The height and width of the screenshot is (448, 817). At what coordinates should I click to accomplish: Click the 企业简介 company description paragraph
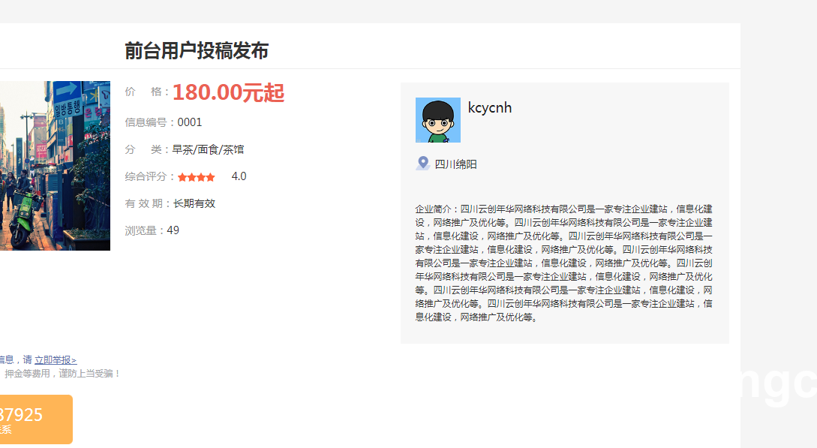click(x=563, y=263)
